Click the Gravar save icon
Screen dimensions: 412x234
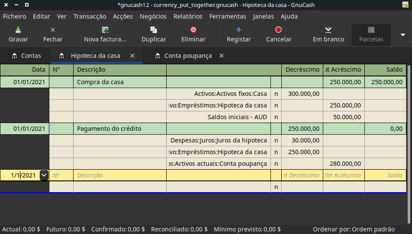[x=18, y=30]
